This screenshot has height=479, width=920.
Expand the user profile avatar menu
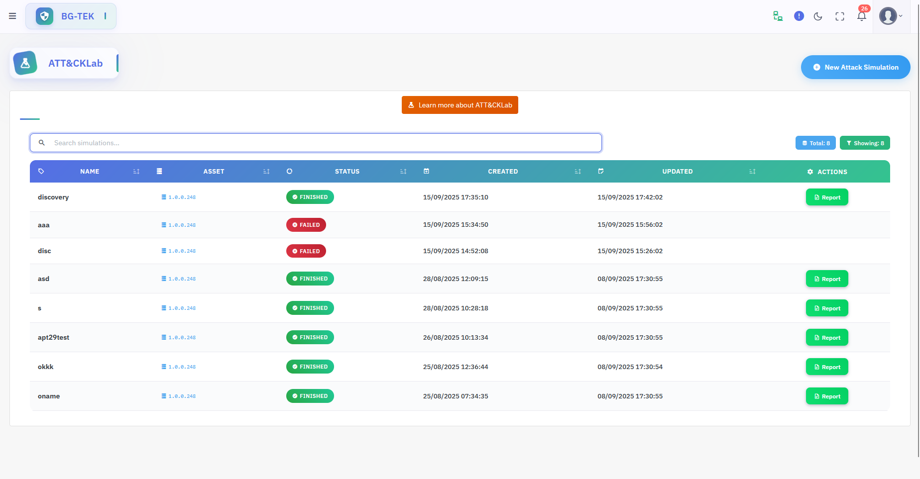pyautogui.click(x=890, y=16)
